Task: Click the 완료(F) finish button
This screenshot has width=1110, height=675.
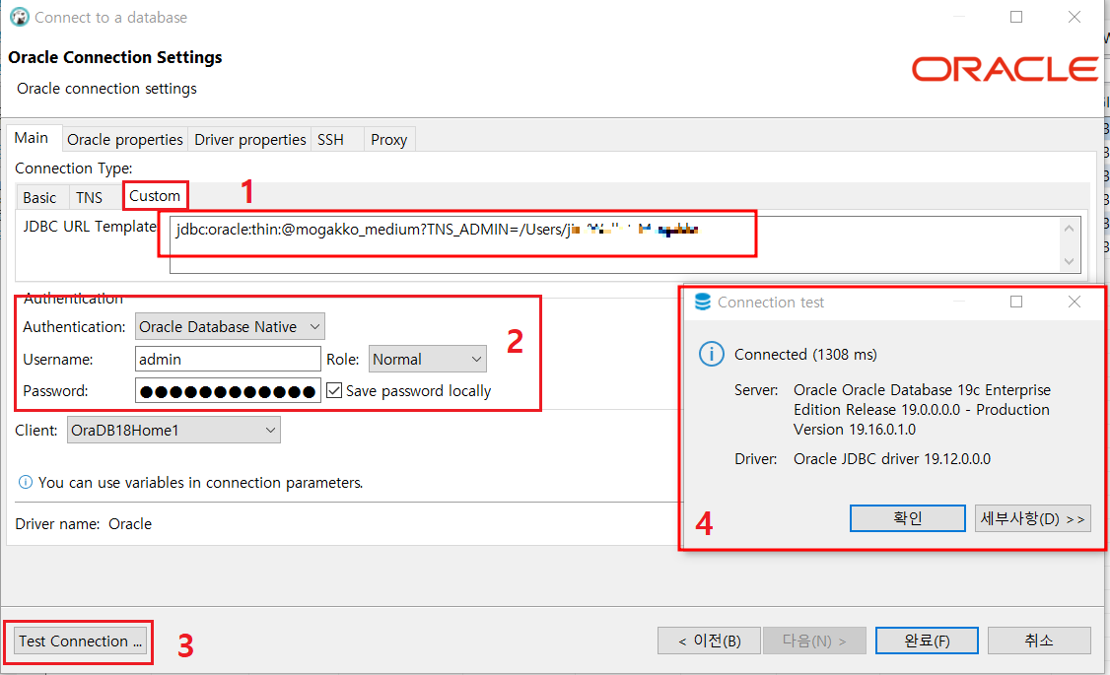Action: (928, 641)
